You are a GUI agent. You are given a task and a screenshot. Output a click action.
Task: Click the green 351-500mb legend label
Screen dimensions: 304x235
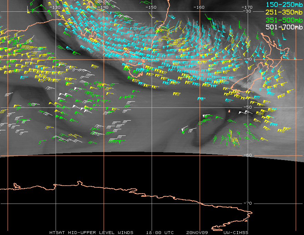[x=284, y=20]
